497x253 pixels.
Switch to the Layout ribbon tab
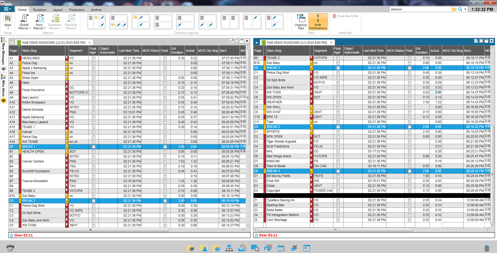(58, 10)
